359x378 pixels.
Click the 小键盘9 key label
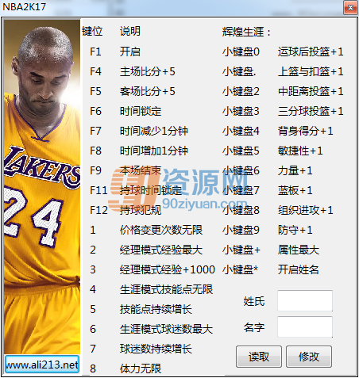click(241, 230)
